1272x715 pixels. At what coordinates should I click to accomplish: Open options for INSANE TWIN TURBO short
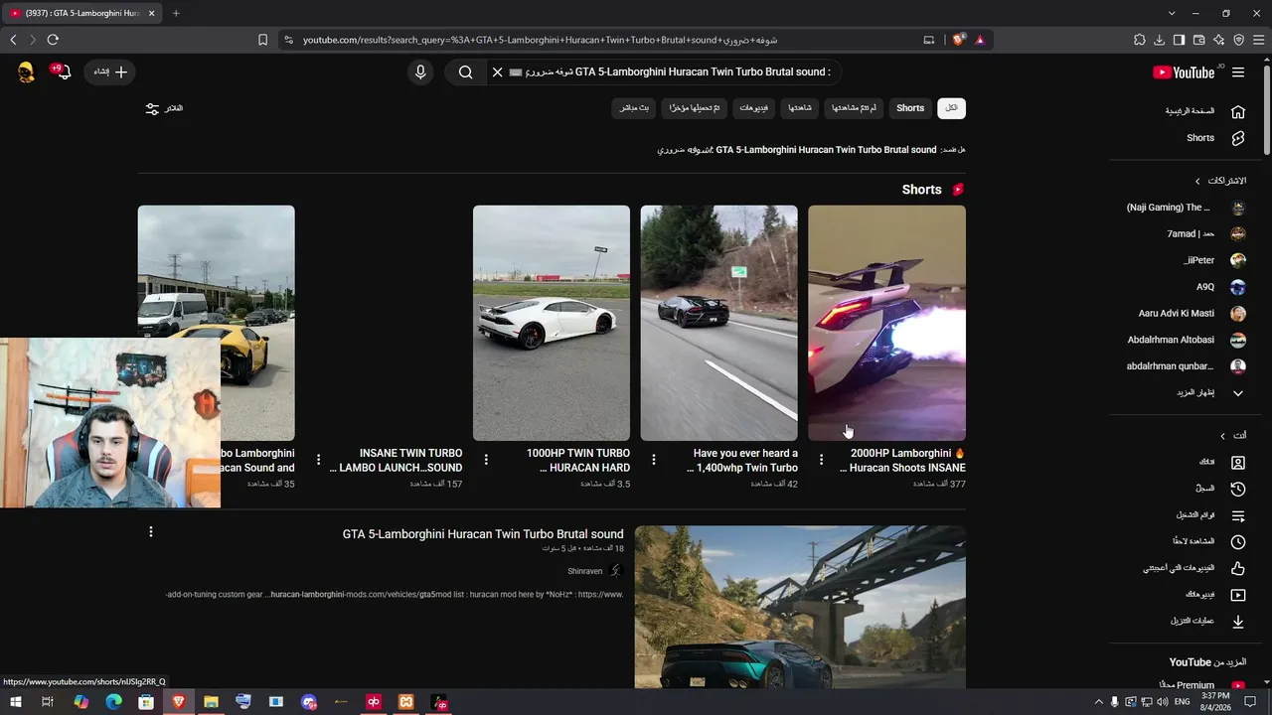[318, 460]
